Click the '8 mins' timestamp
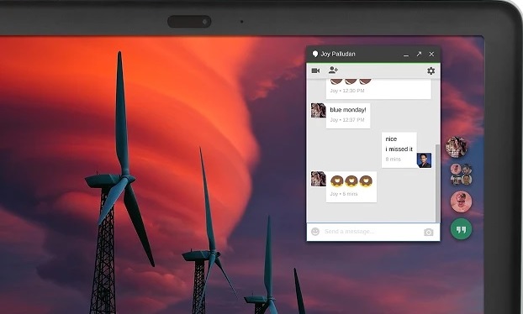The height and width of the screenshot is (314, 523). click(x=393, y=160)
